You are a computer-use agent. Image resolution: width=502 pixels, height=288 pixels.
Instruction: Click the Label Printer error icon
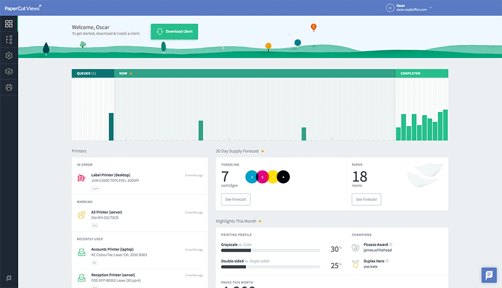pyautogui.click(x=81, y=178)
